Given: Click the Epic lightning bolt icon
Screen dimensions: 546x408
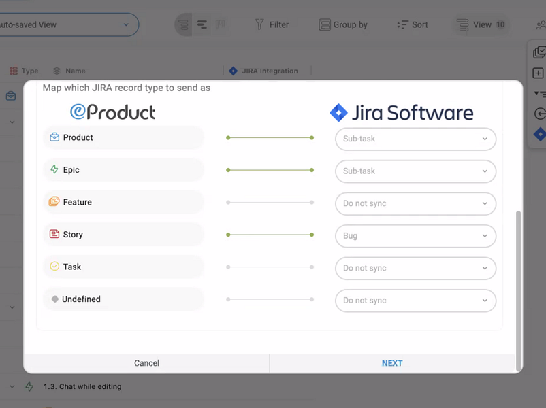Looking at the screenshot, I should [x=54, y=169].
